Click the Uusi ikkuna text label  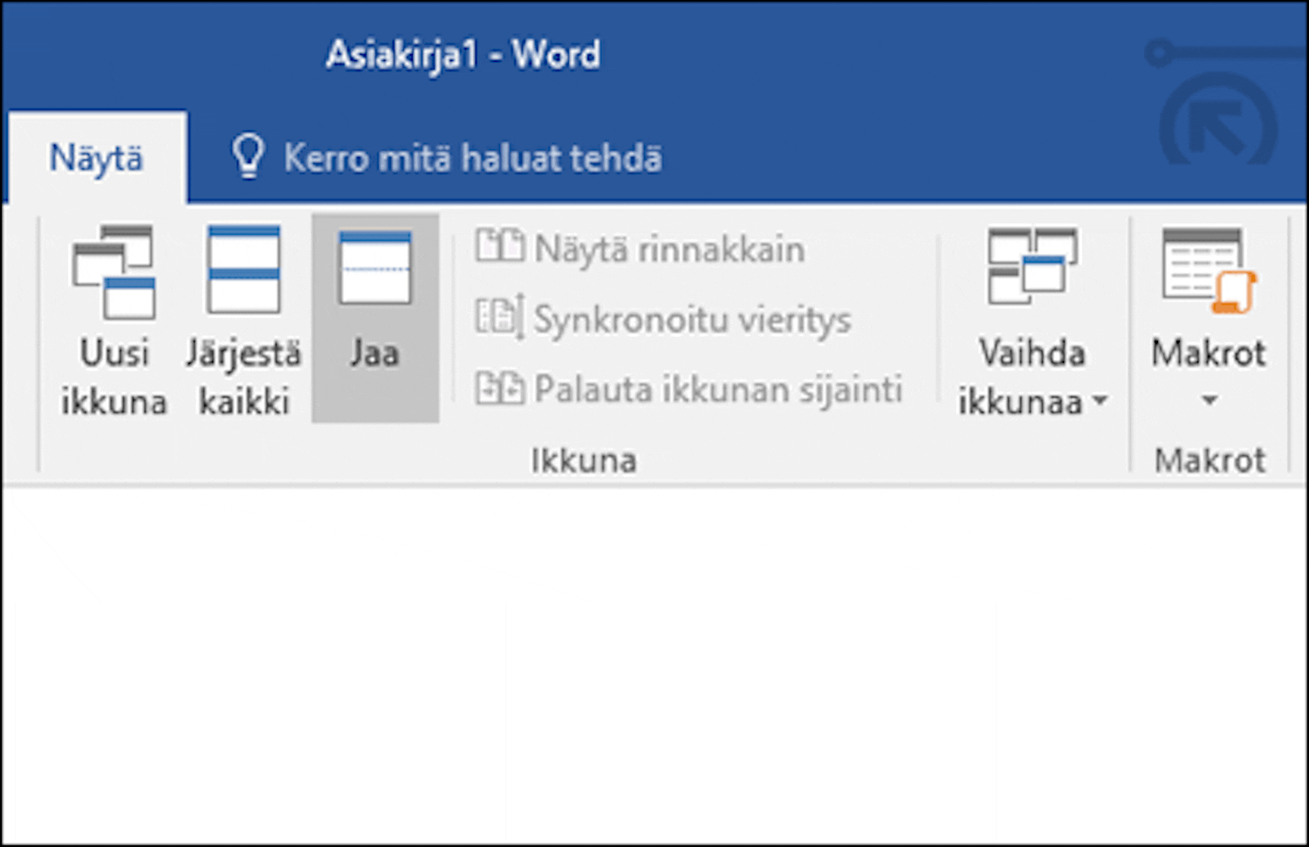click(113, 378)
